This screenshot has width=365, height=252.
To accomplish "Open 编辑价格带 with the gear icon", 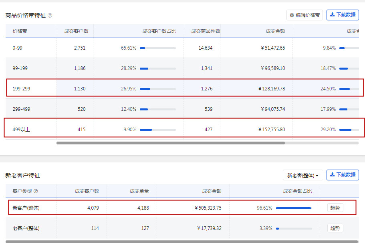I will pos(305,15).
